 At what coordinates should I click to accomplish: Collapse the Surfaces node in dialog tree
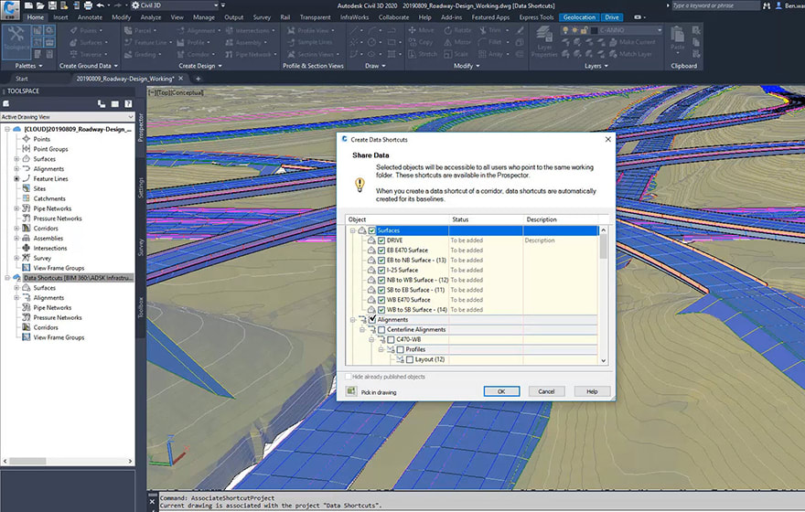click(353, 230)
